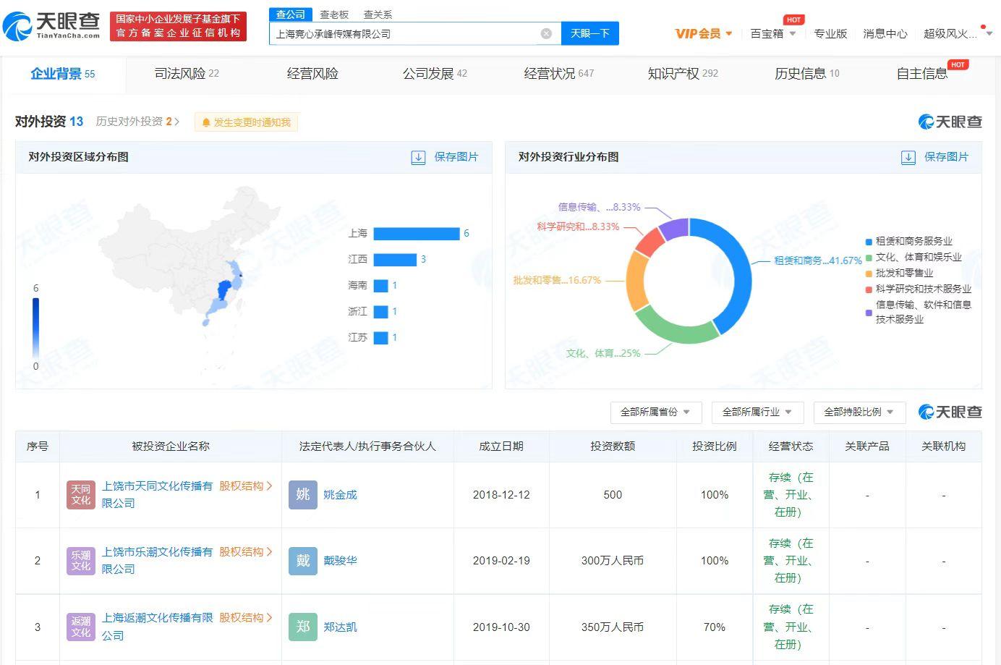Open the 自主信息 tab
This screenshot has width=1001, height=665.
922,74
